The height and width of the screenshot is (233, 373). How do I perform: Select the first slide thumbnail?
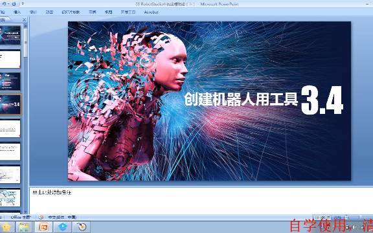click(x=10, y=36)
